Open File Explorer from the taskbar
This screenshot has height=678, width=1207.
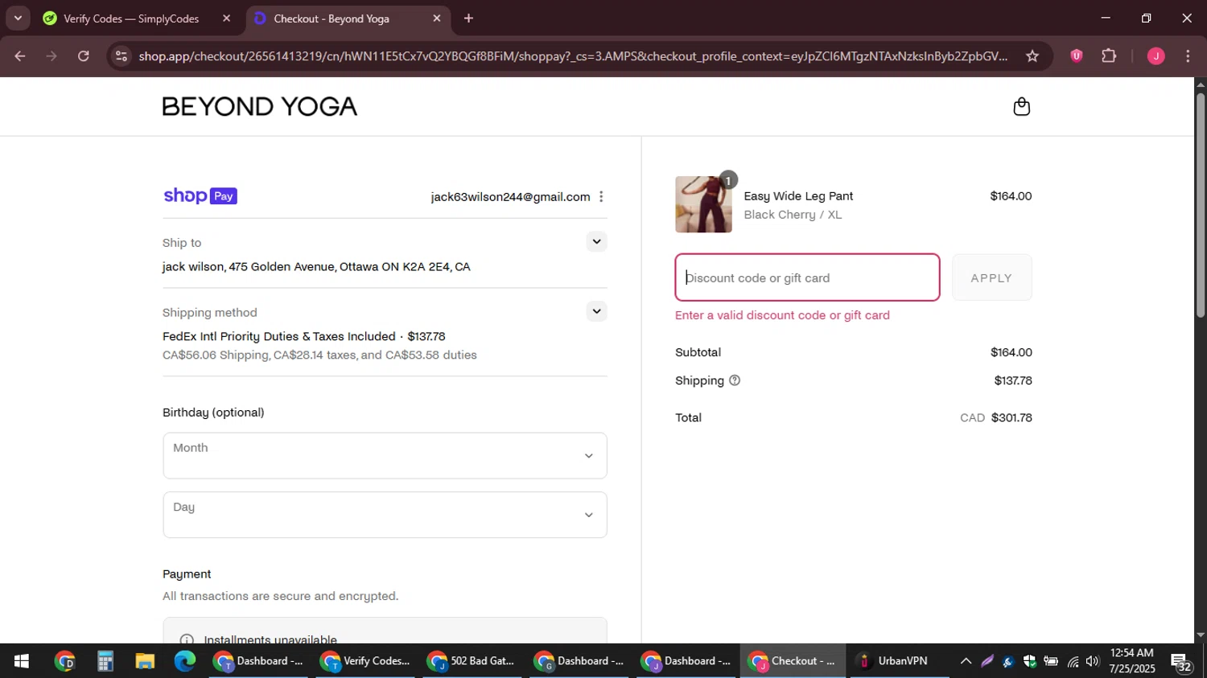click(x=145, y=661)
